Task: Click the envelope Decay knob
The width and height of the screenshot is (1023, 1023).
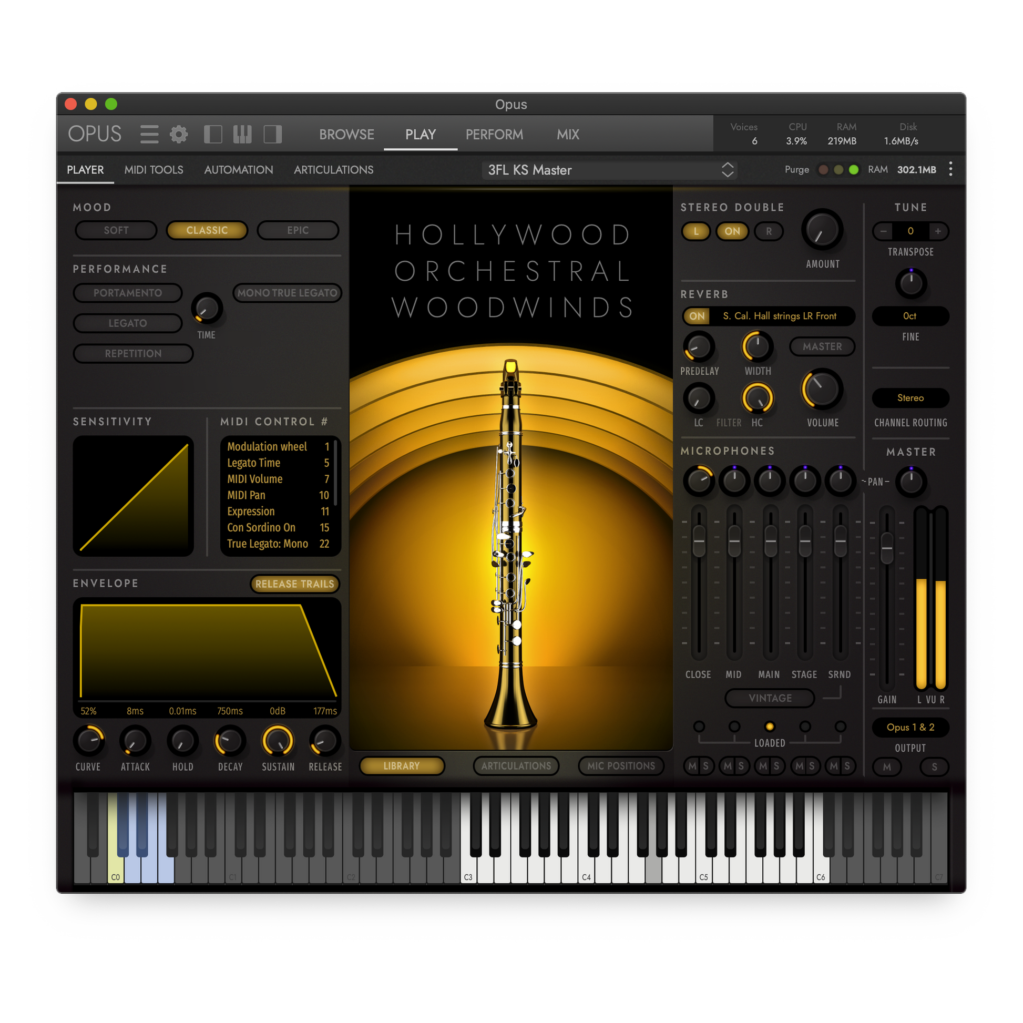Action: (230, 741)
